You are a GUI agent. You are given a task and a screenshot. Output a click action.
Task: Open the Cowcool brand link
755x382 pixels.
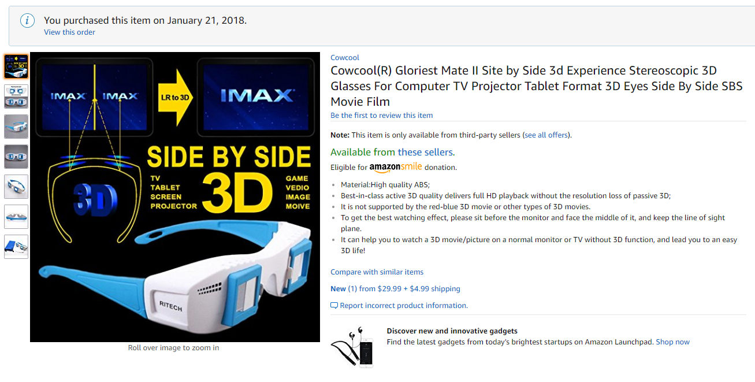point(345,57)
